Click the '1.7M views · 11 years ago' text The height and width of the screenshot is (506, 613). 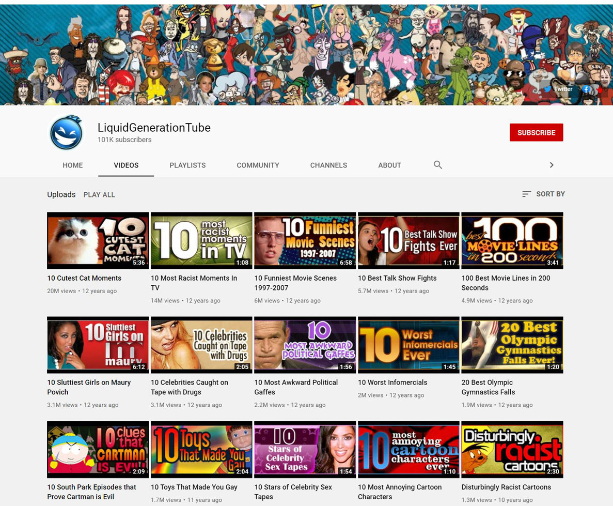[x=186, y=500]
